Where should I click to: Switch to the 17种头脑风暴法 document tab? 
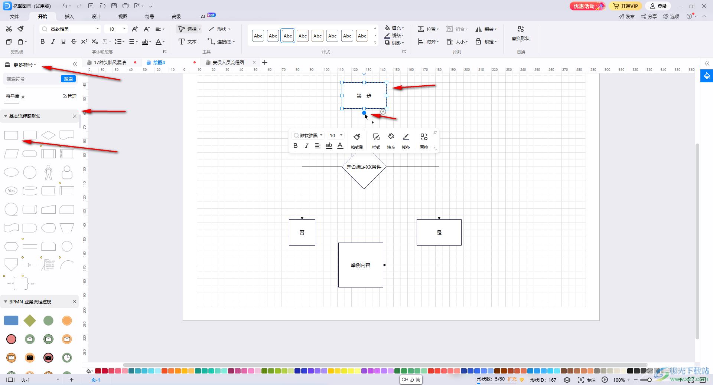110,62
